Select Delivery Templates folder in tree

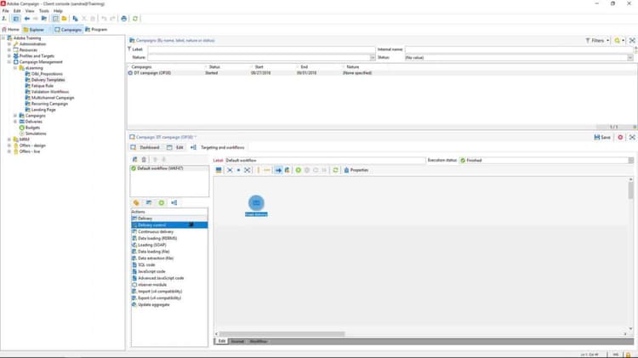coord(48,80)
